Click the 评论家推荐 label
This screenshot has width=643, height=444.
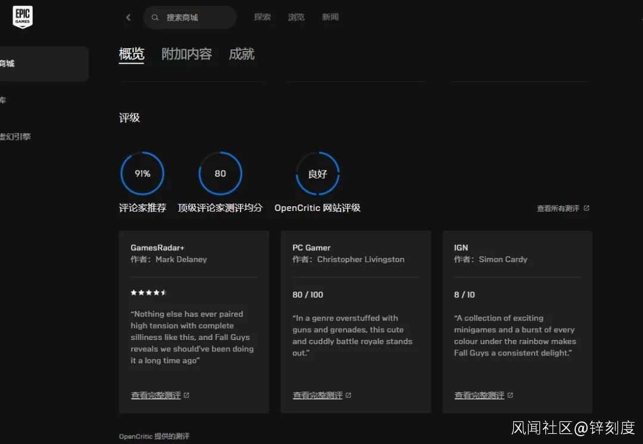tap(142, 208)
